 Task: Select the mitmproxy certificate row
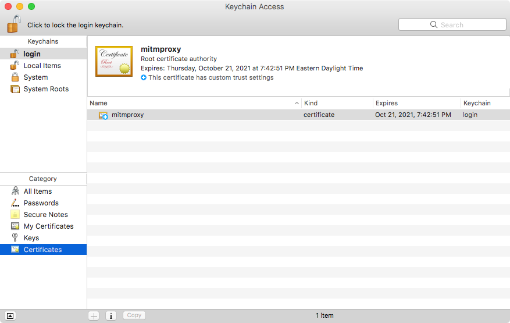(x=127, y=115)
